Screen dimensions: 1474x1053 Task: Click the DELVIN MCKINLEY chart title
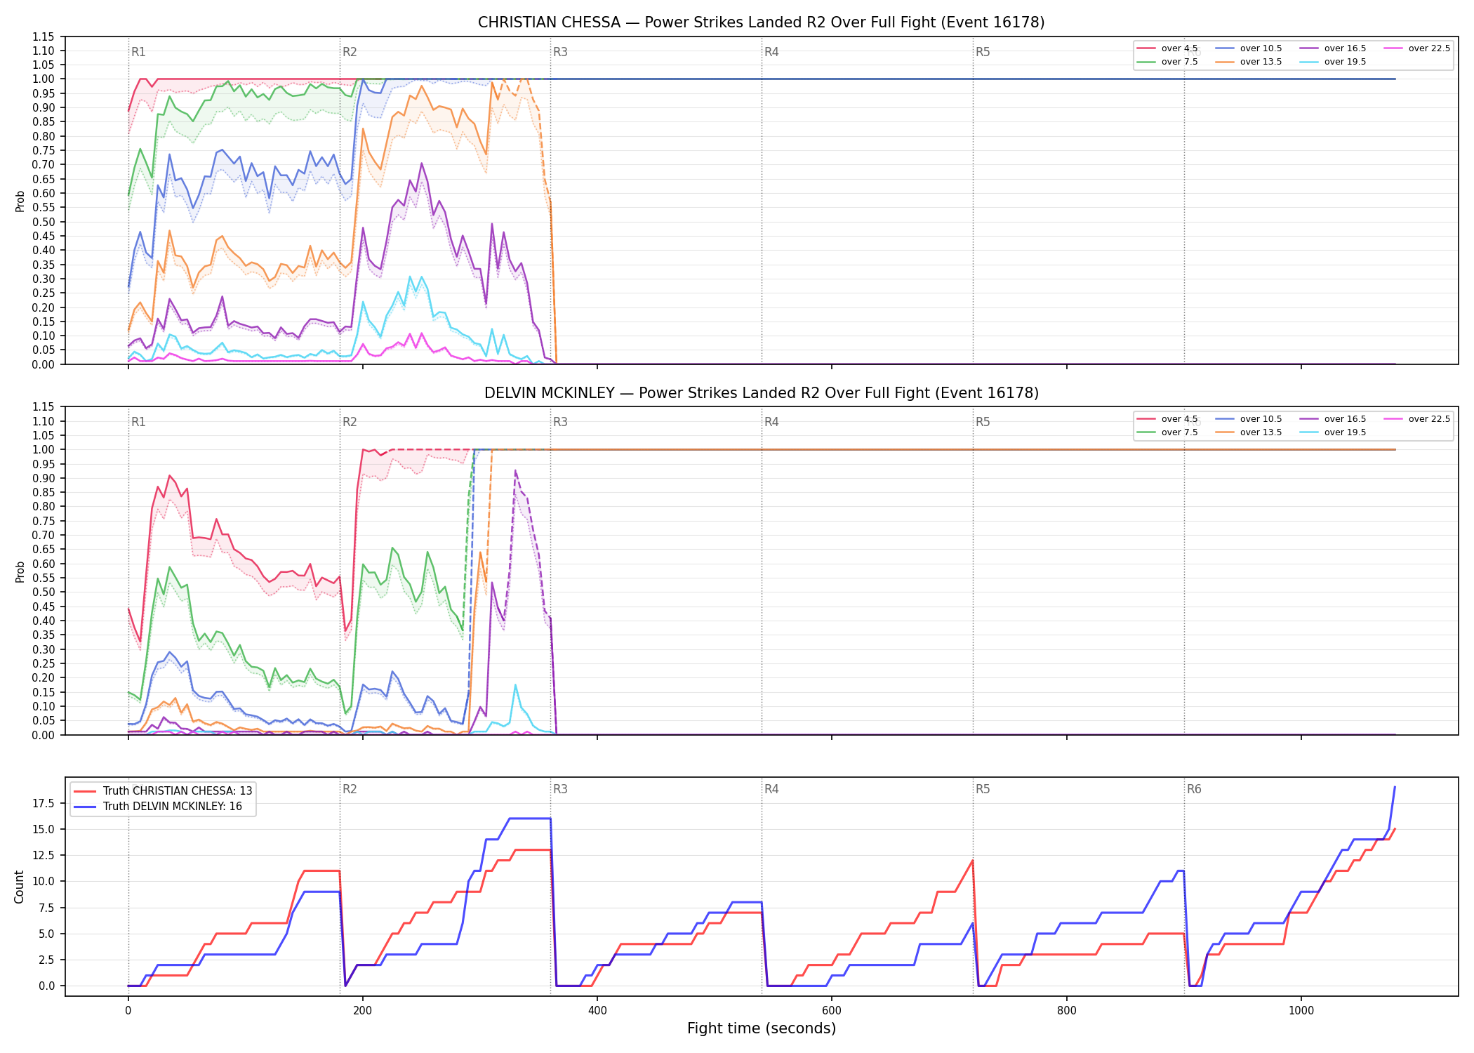(761, 393)
